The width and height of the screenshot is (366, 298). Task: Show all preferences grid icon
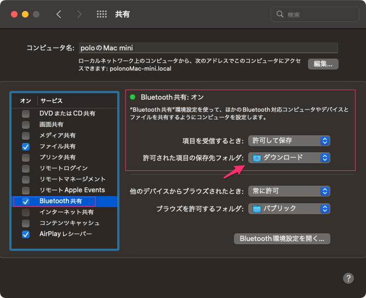point(101,15)
